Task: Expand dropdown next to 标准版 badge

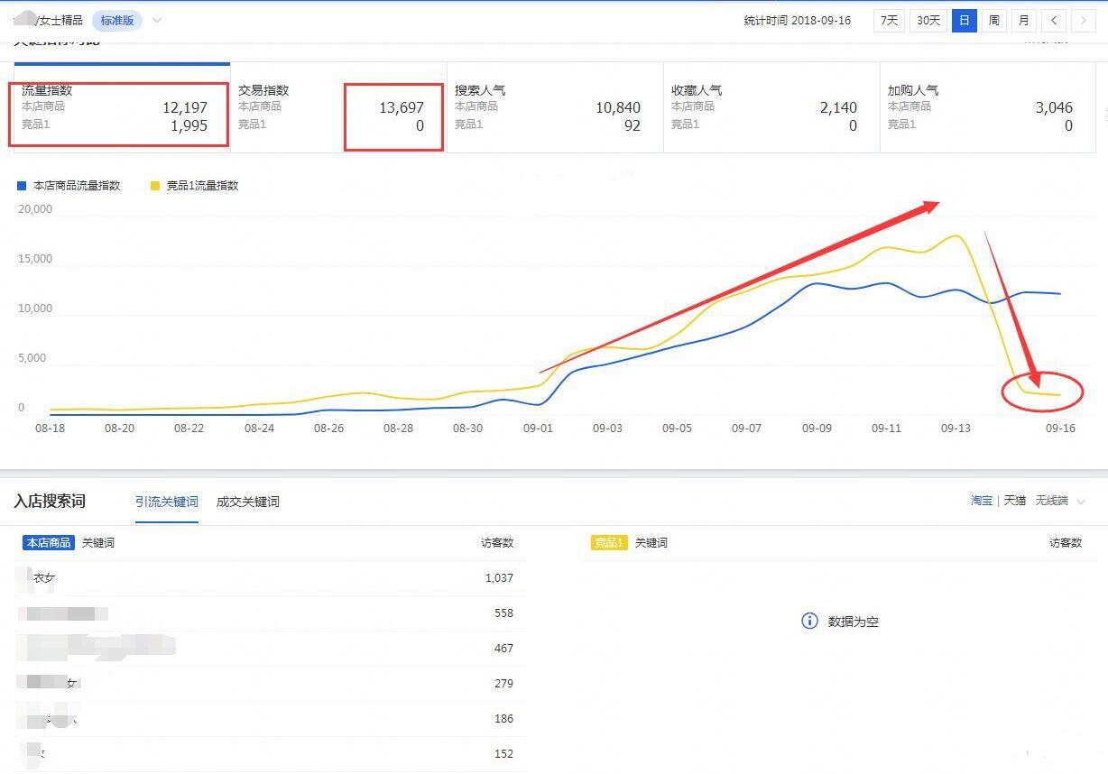Action: 157,20
